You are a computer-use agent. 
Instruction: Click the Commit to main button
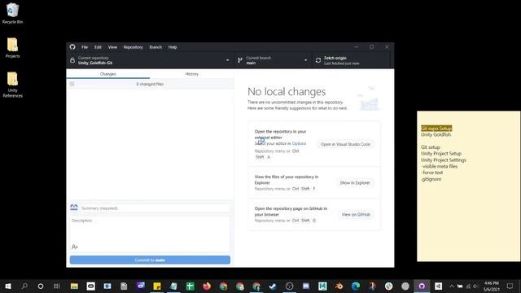pos(150,260)
